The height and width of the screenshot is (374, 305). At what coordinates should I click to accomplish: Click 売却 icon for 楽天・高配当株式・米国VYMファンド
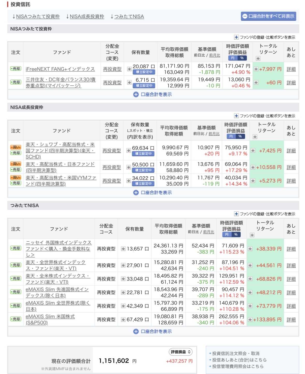16,183
